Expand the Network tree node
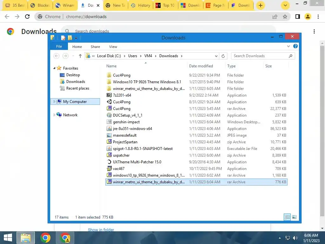Viewport: 325px width, 244px height. 54,115
